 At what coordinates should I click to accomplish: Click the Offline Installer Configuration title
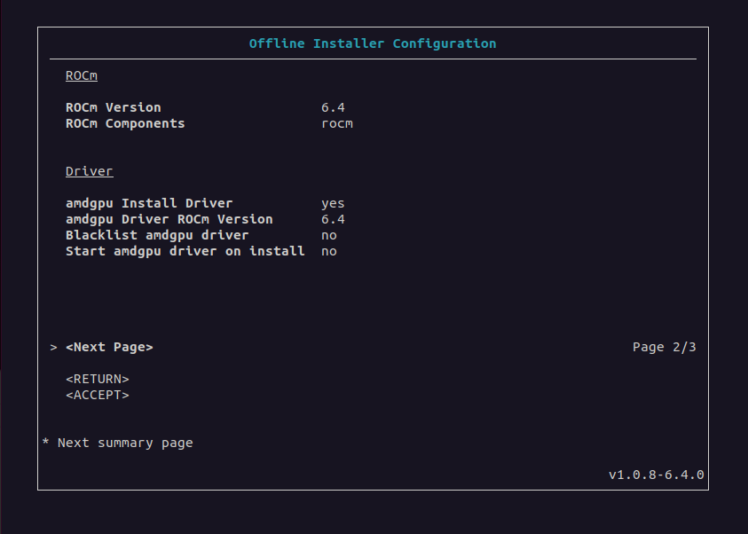(373, 43)
